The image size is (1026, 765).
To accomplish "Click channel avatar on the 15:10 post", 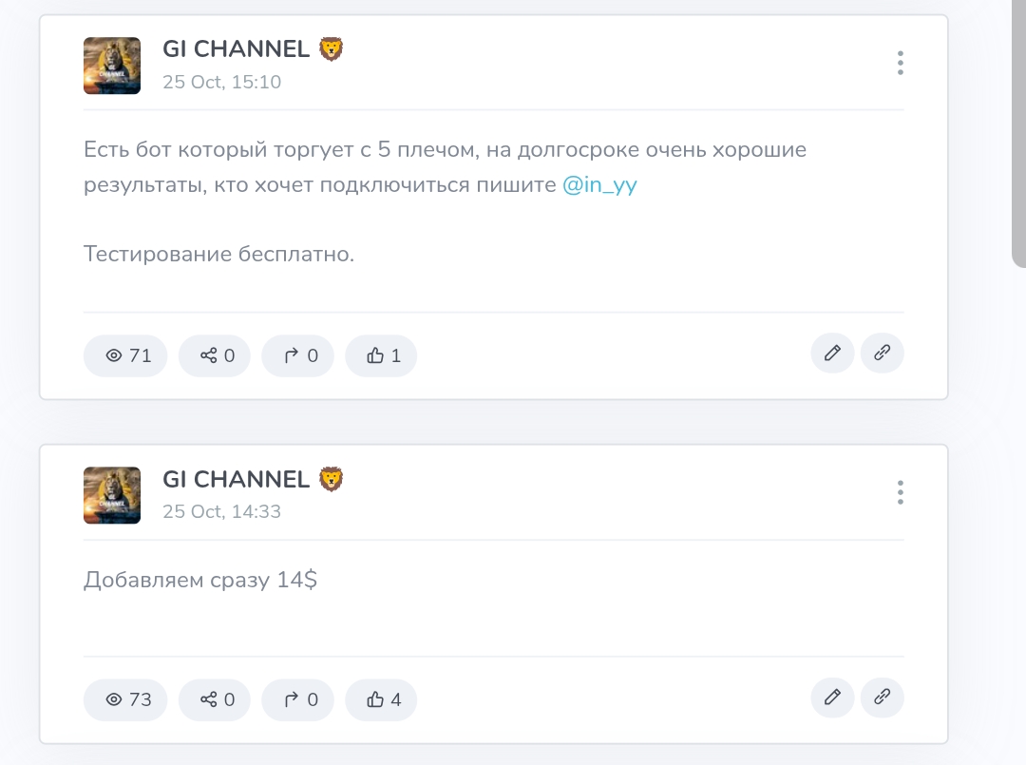I will (112, 66).
